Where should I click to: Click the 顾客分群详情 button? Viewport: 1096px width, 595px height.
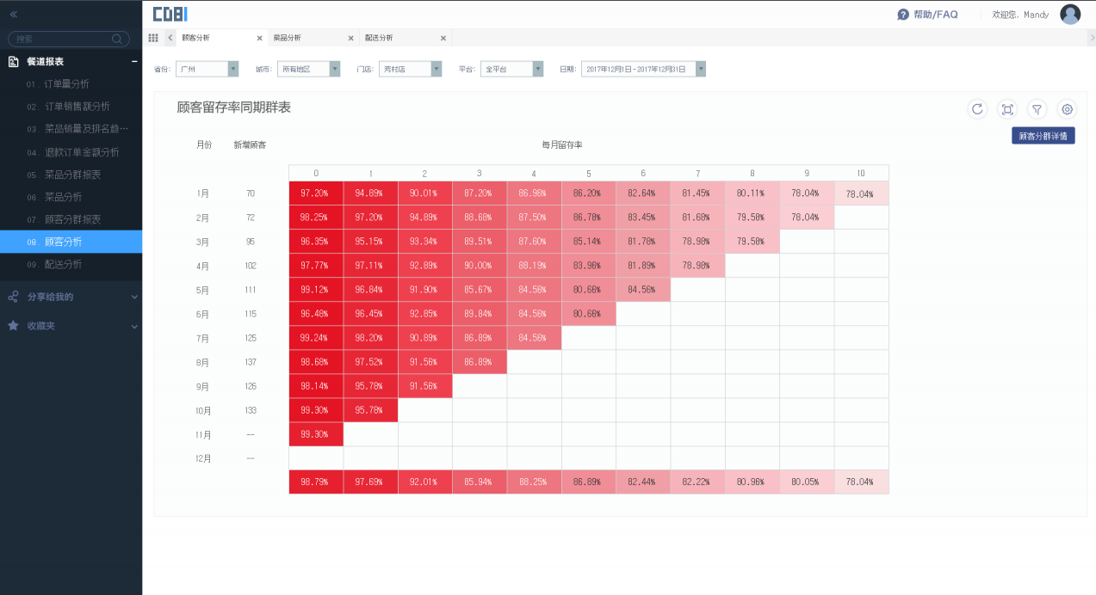click(1043, 136)
